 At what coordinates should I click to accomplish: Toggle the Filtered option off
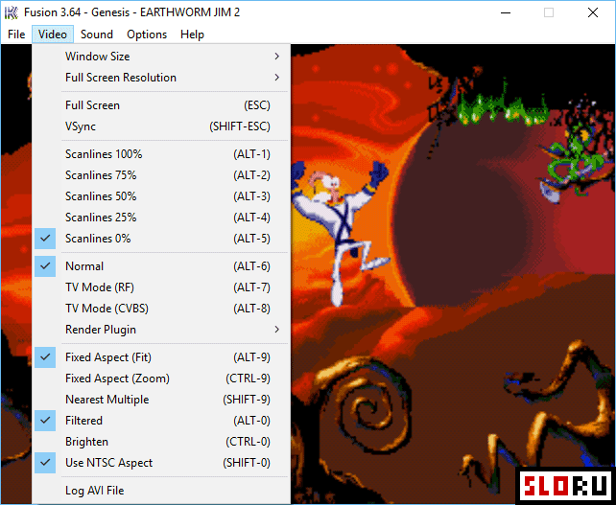pyautogui.click(x=161, y=421)
